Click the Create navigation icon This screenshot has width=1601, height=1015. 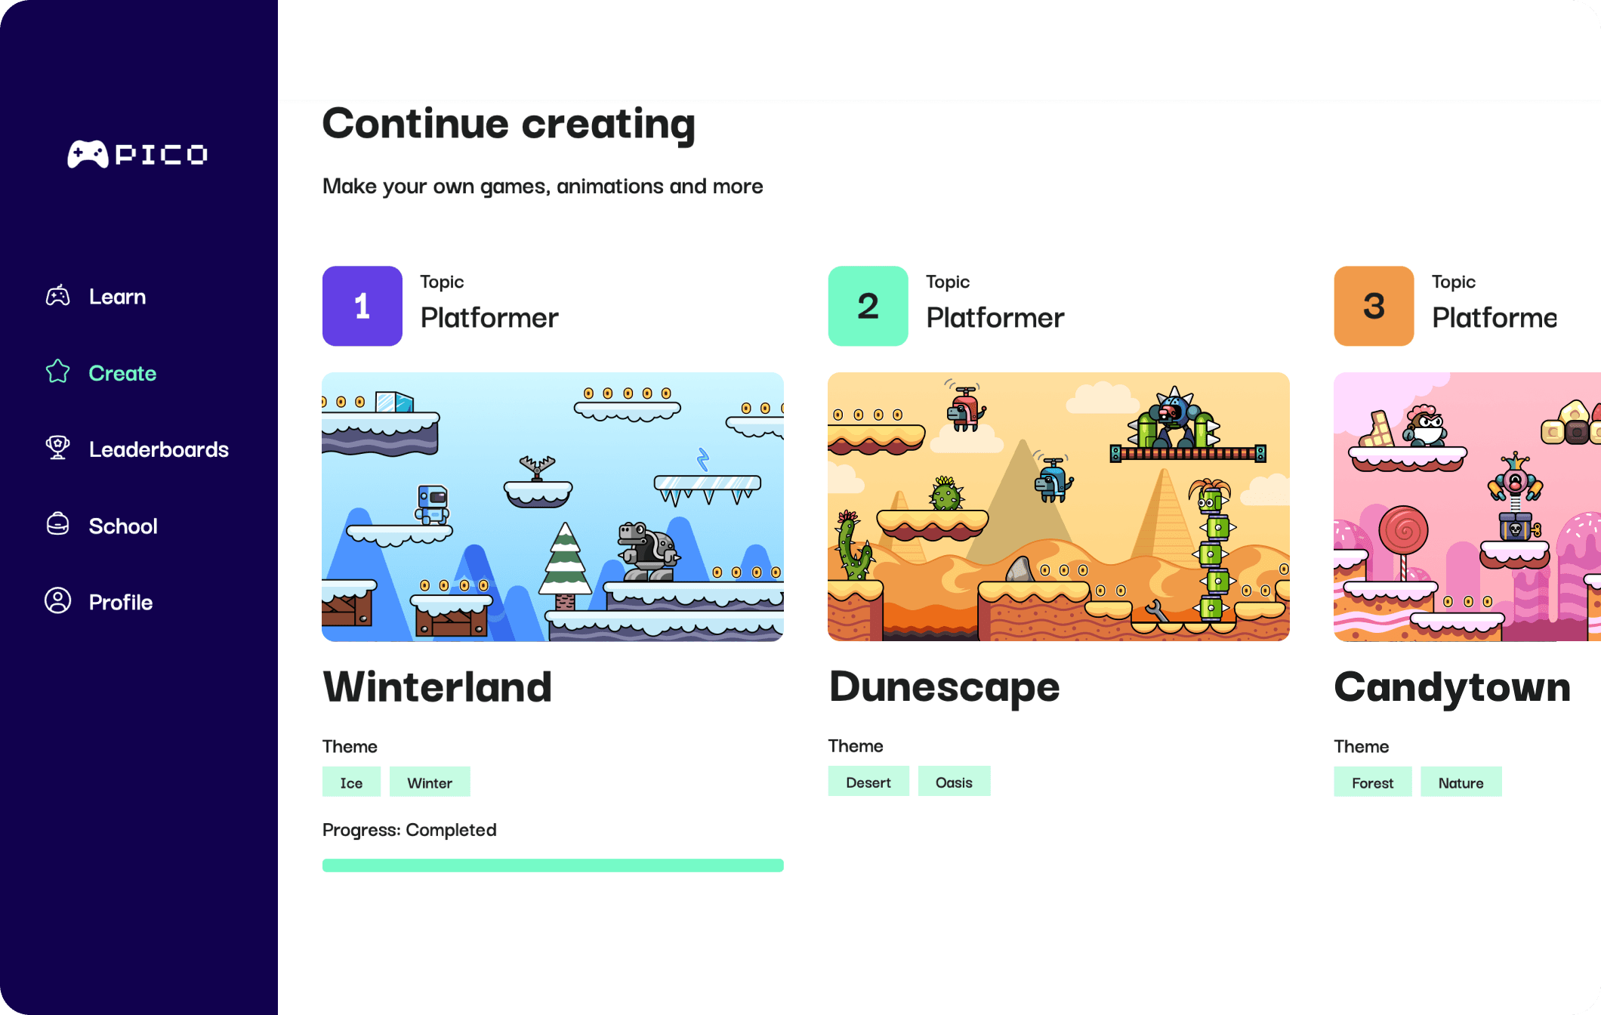(58, 372)
